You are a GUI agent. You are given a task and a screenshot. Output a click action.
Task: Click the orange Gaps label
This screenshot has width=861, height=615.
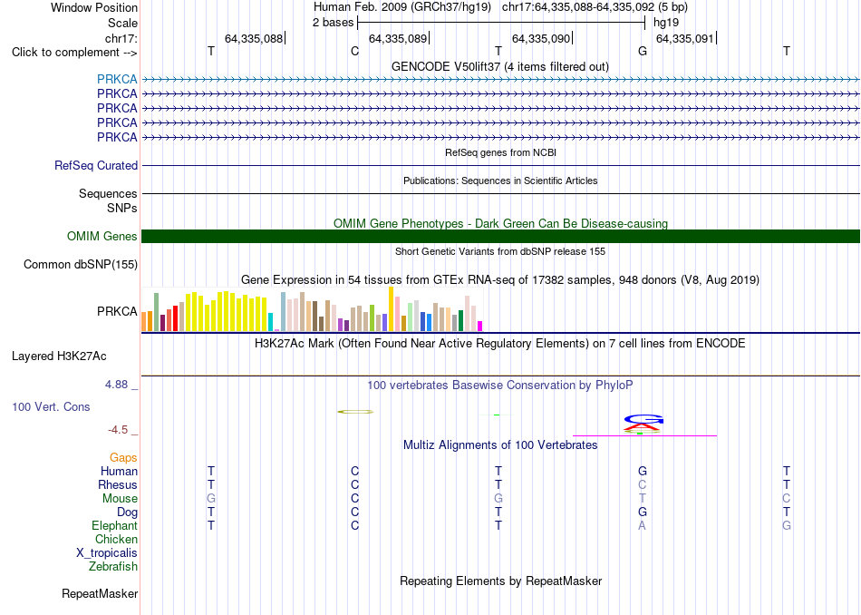pyautogui.click(x=123, y=457)
